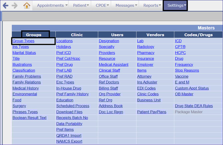Click the back arrow icon
The height and width of the screenshot is (145, 223).
coord(5,5)
